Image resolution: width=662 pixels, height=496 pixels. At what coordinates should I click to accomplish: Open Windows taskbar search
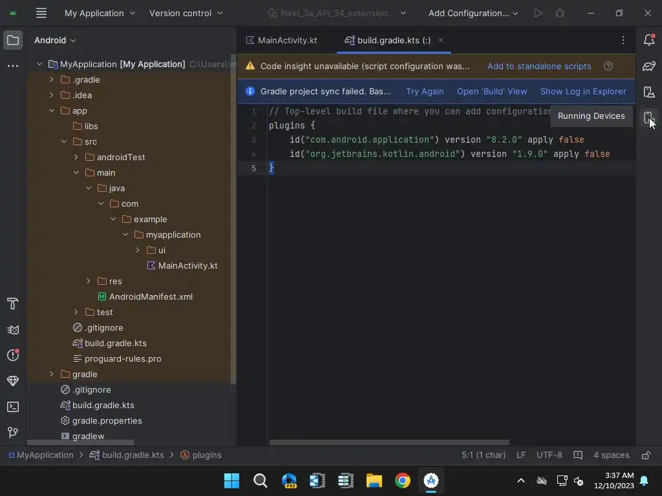[x=260, y=480]
